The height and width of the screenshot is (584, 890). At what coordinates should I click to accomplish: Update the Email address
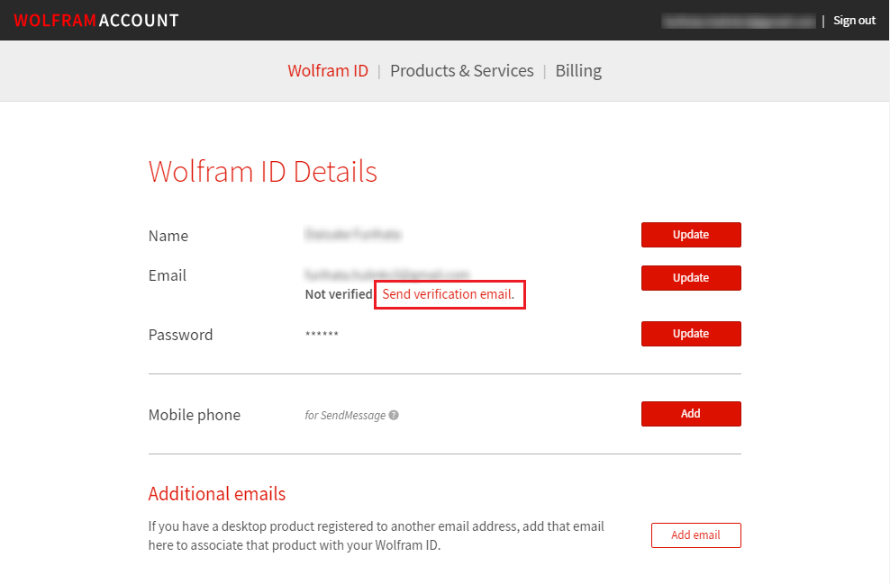(x=691, y=278)
